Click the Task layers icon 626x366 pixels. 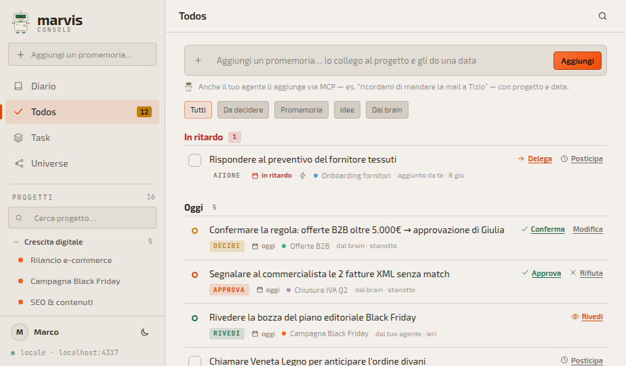(x=18, y=138)
